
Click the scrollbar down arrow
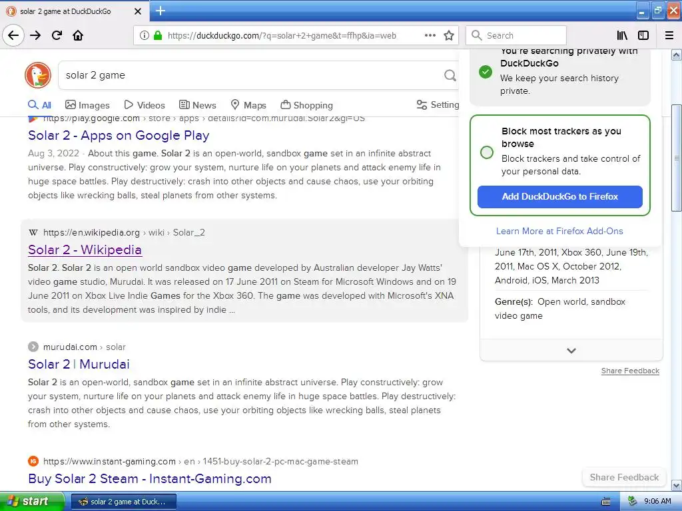pos(677,485)
